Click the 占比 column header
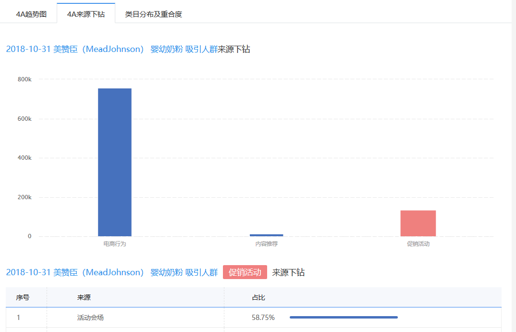The width and height of the screenshot is (516, 332). click(258, 297)
